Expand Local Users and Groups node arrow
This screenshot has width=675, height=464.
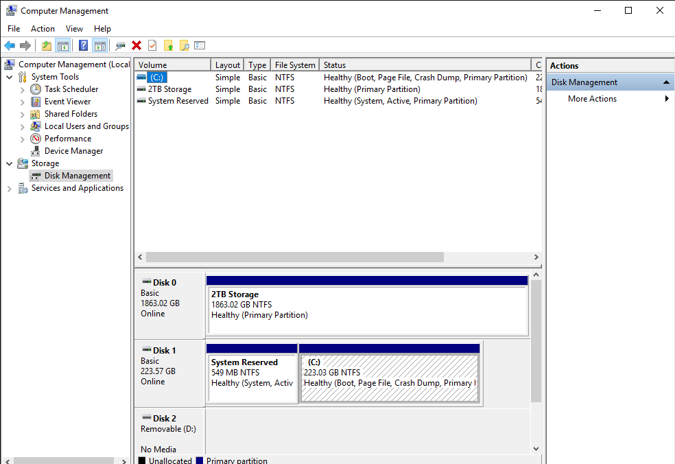(23, 127)
